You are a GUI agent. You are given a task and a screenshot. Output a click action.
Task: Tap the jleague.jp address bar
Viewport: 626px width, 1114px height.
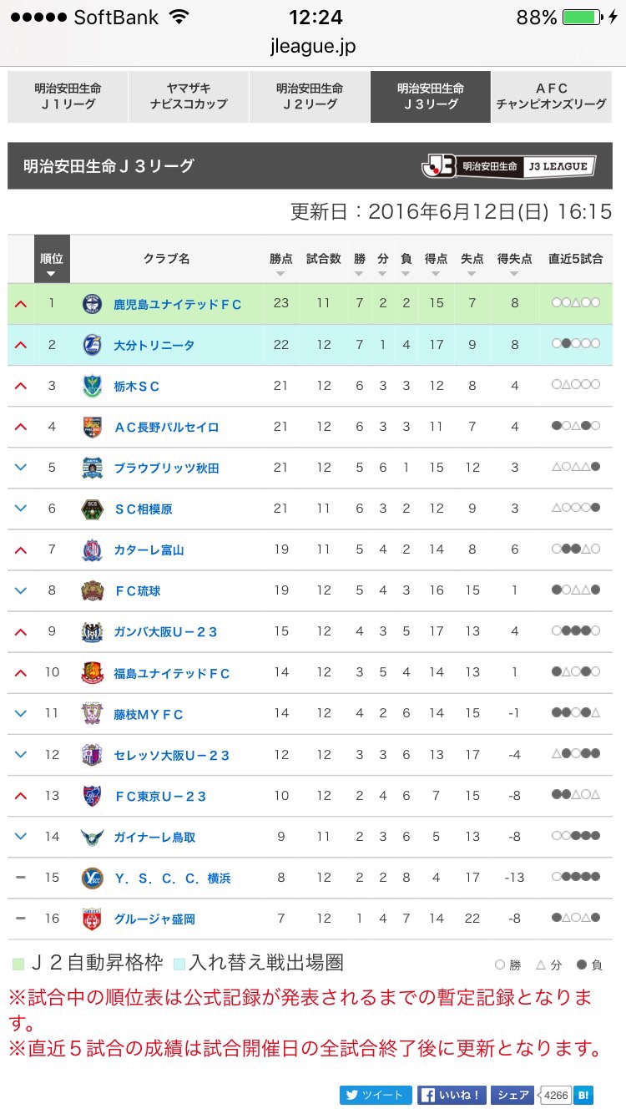click(x=313, y=47)
